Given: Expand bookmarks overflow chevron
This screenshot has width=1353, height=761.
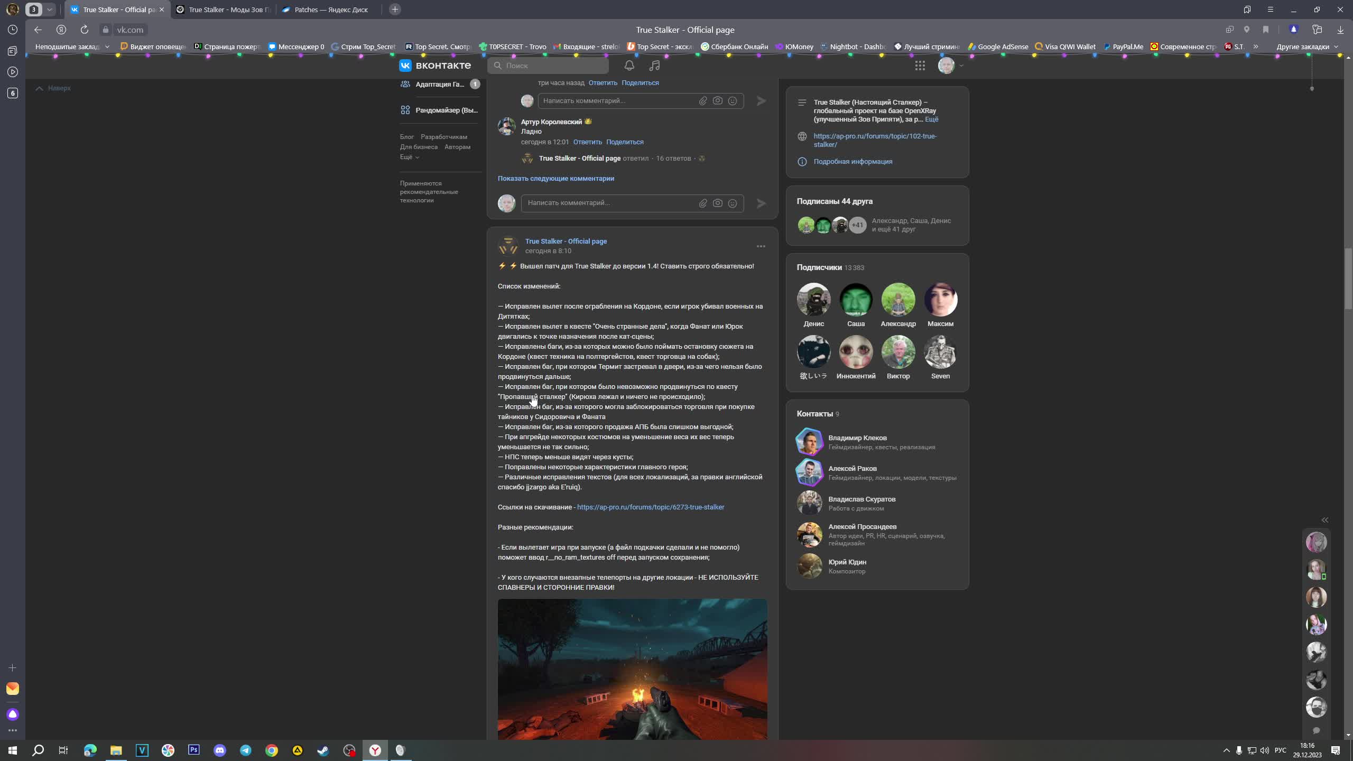Looking at the screenshot, I should [x=1255, y=47].
